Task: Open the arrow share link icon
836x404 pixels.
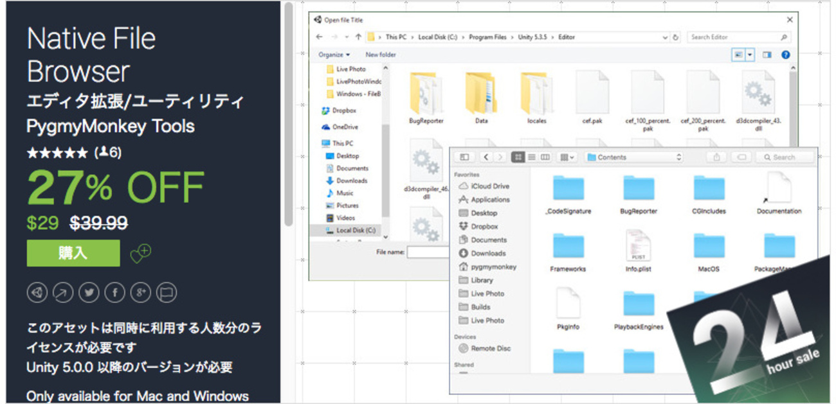Action: click(63, 293)
